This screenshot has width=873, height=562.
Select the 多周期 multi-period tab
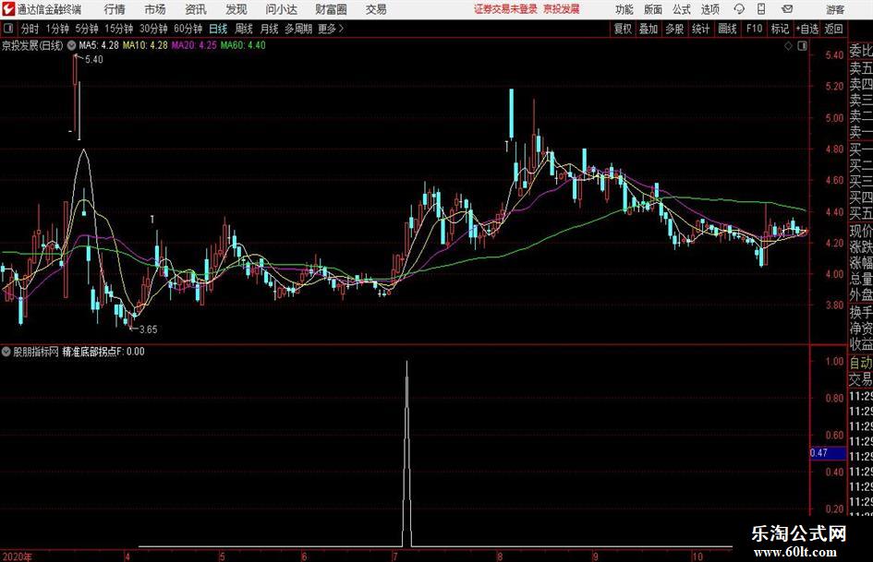(298, 29)
